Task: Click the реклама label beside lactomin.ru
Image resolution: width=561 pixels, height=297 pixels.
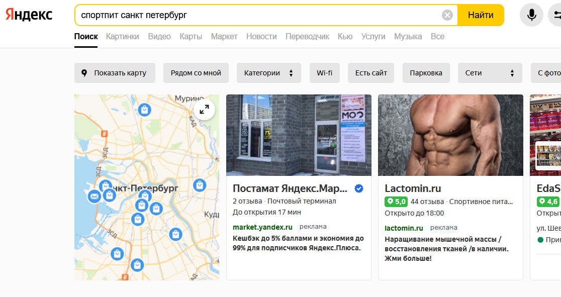Action: [444, 228]
